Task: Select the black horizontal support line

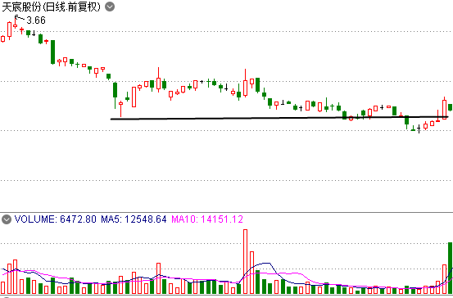Action: coord(279,118)
